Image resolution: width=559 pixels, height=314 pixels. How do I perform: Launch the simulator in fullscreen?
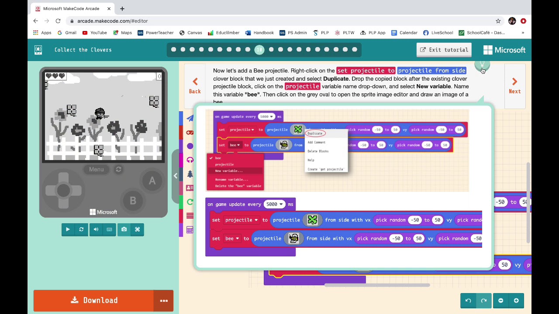click(137, 229)
